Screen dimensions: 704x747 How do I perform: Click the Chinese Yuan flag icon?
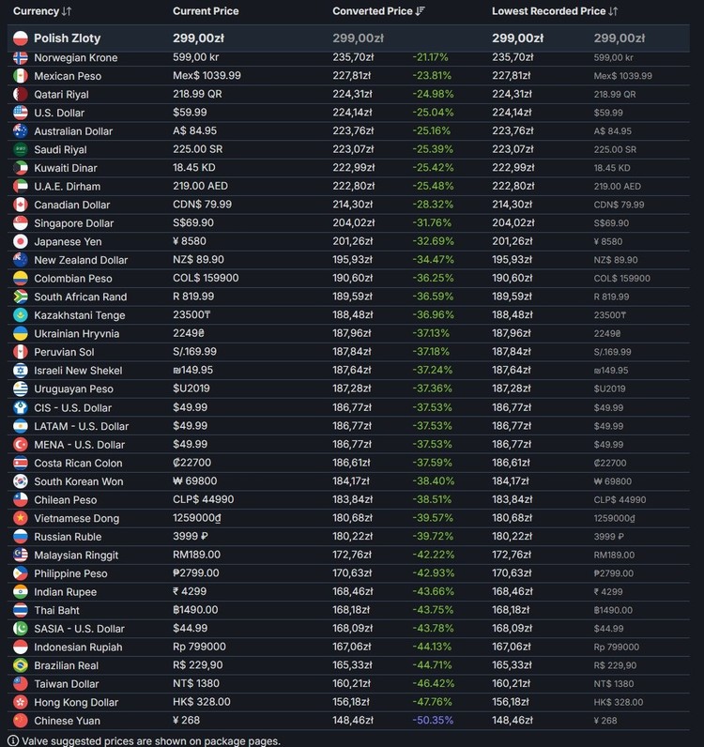click(21, 721)
